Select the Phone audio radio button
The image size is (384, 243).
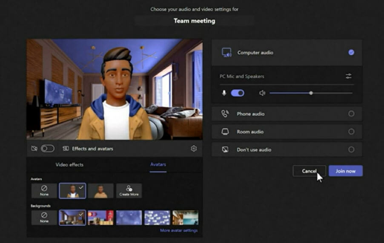351,113
